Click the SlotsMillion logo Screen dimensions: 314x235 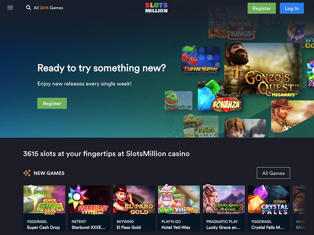pos(156,7)
